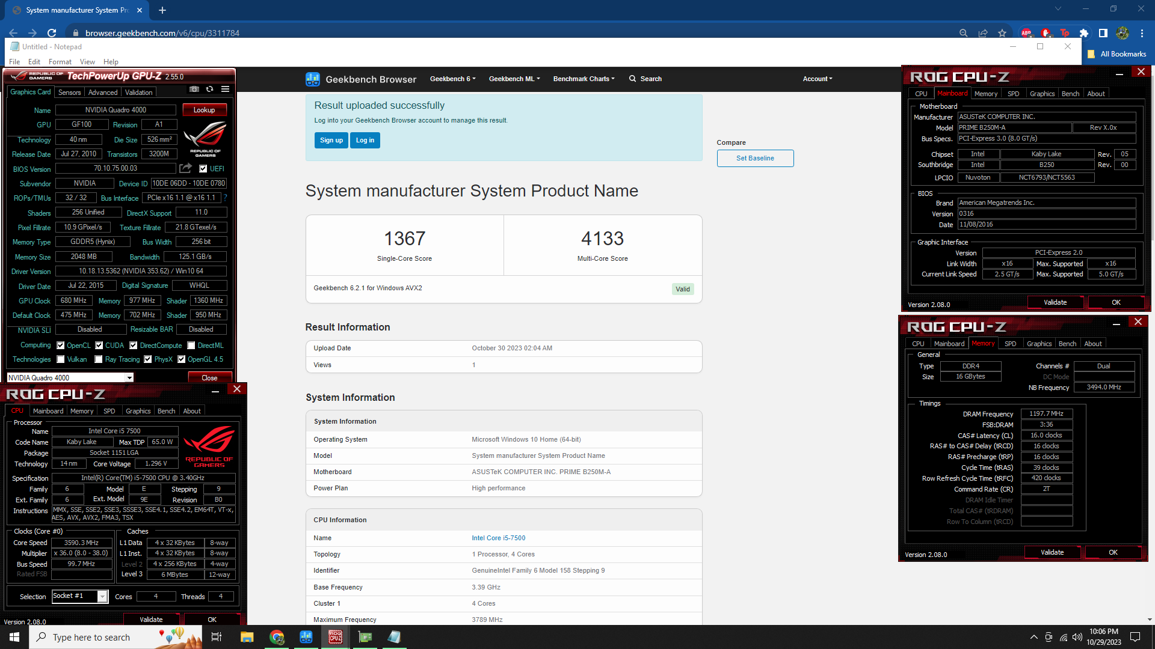Bookmark this page with star icon
The width and height of the screenshot is (1155, 649).
[1002, 33]
